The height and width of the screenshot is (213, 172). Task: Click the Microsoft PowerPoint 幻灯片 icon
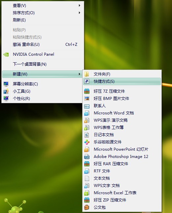87,149
